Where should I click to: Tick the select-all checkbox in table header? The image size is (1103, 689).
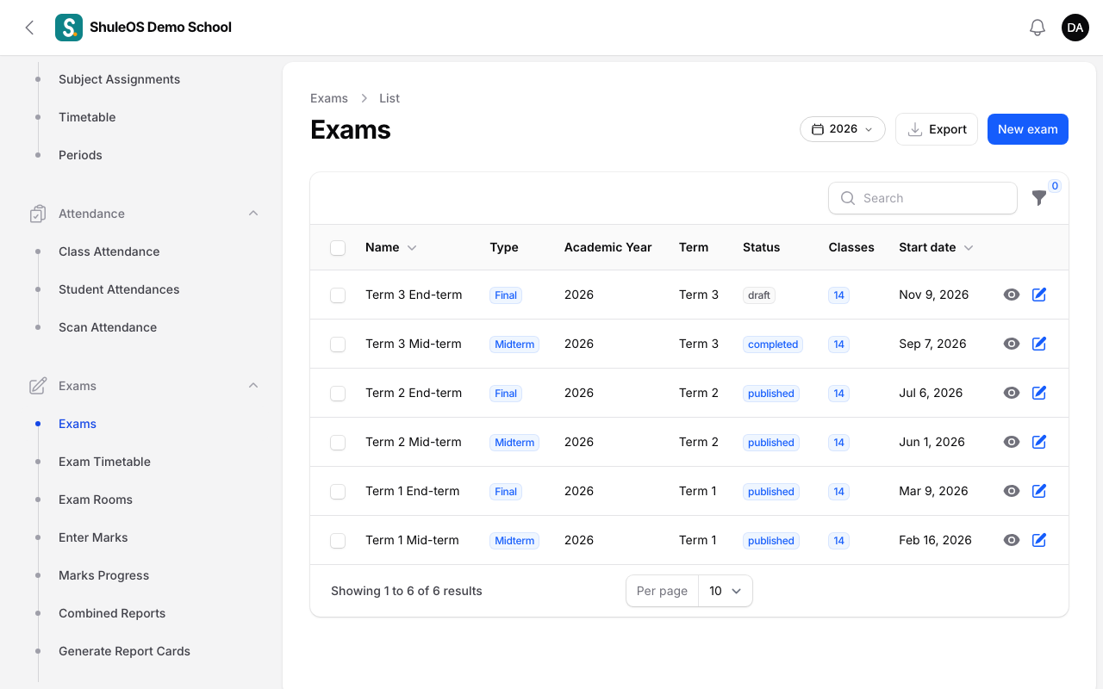338,248
